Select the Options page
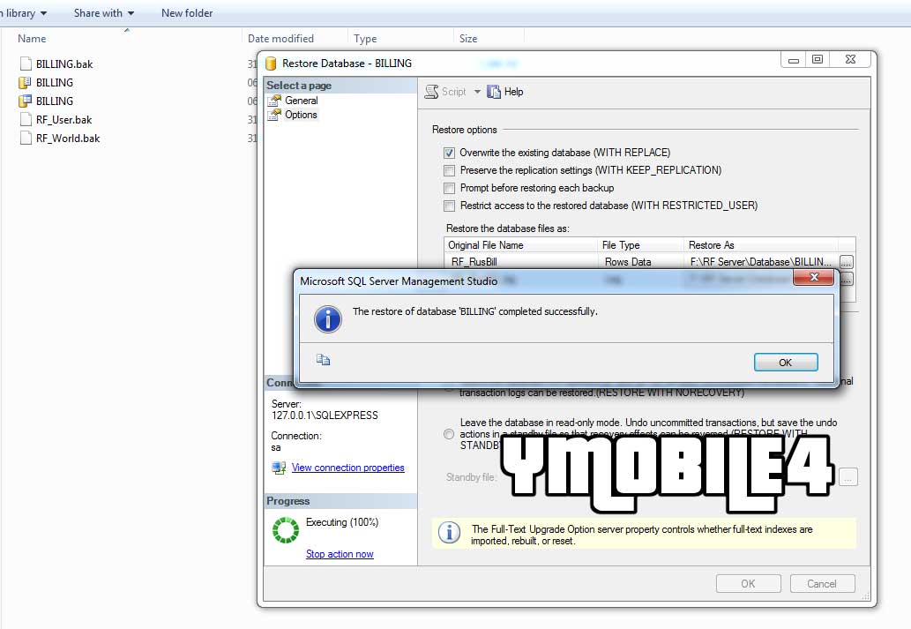Image resolution: width=911 pixels, height=629 pixels. tap(301, 115)
